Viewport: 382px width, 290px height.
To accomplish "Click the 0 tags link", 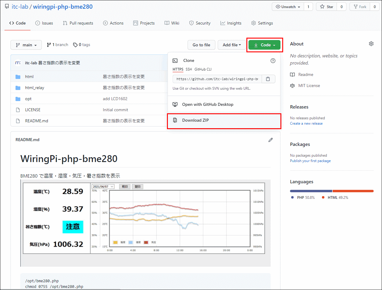I will pos(82,45).
